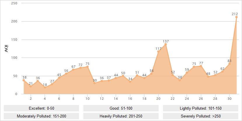Click the data point labeled 83
242x121 pixels.
(229, 64)
